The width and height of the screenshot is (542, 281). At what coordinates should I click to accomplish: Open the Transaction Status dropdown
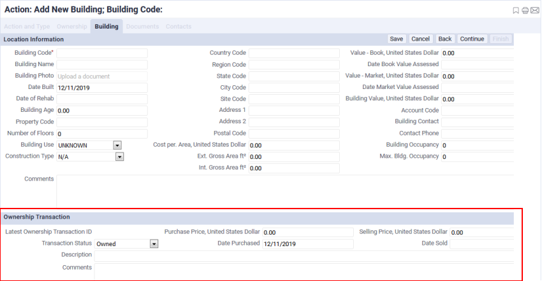154,243
